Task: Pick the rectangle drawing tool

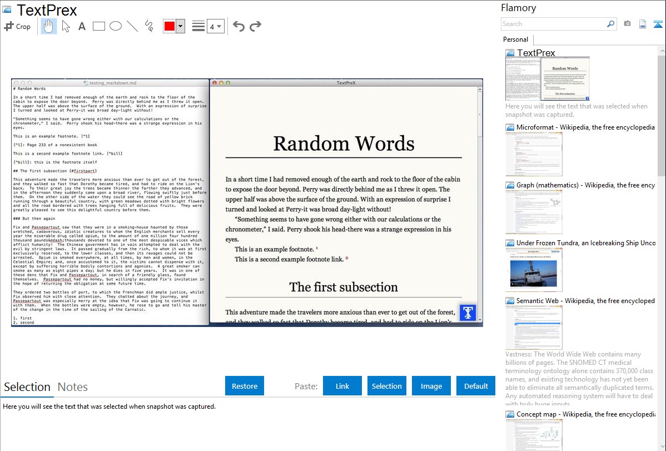Action: [x=98, y=26]
